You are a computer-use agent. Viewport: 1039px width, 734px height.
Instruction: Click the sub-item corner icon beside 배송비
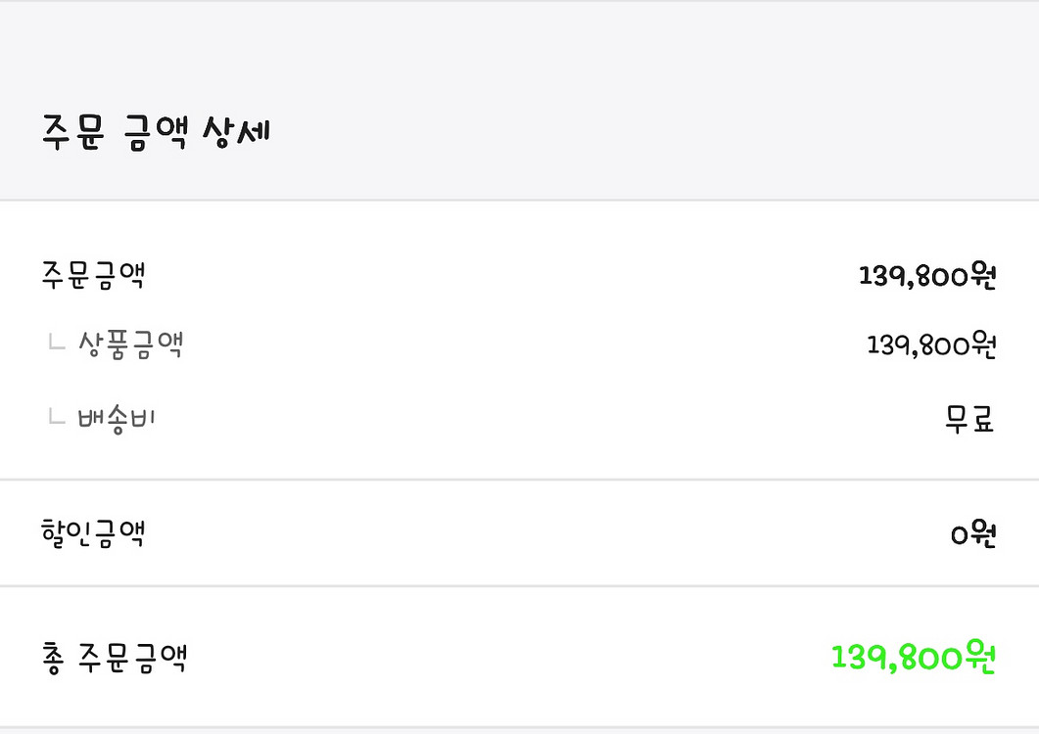tap(57, 417)
